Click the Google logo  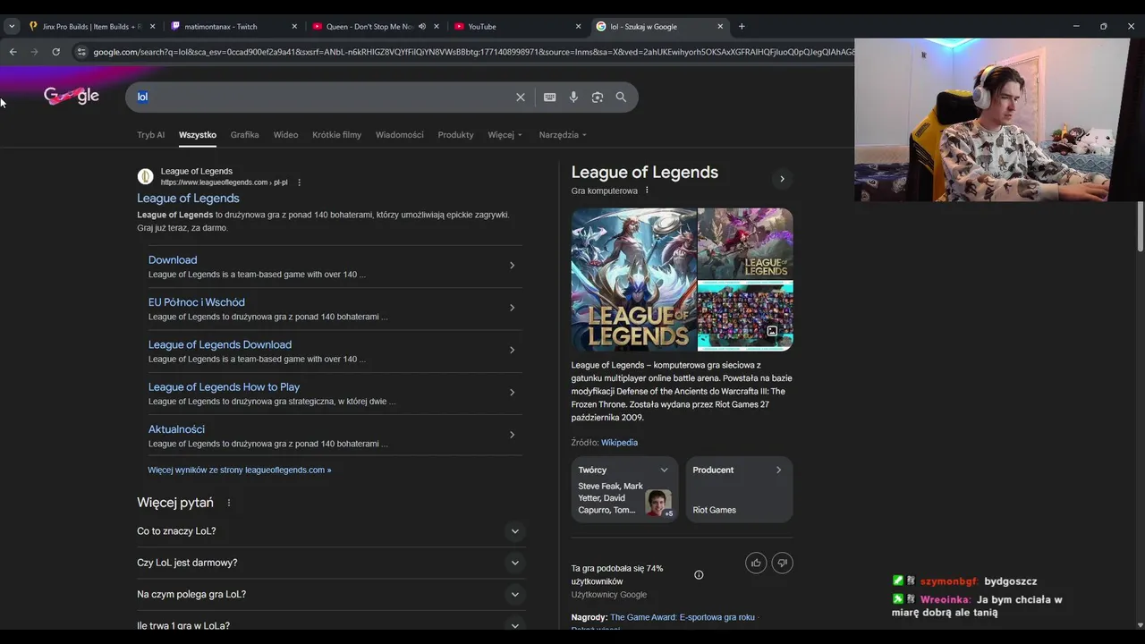(72, 96)
